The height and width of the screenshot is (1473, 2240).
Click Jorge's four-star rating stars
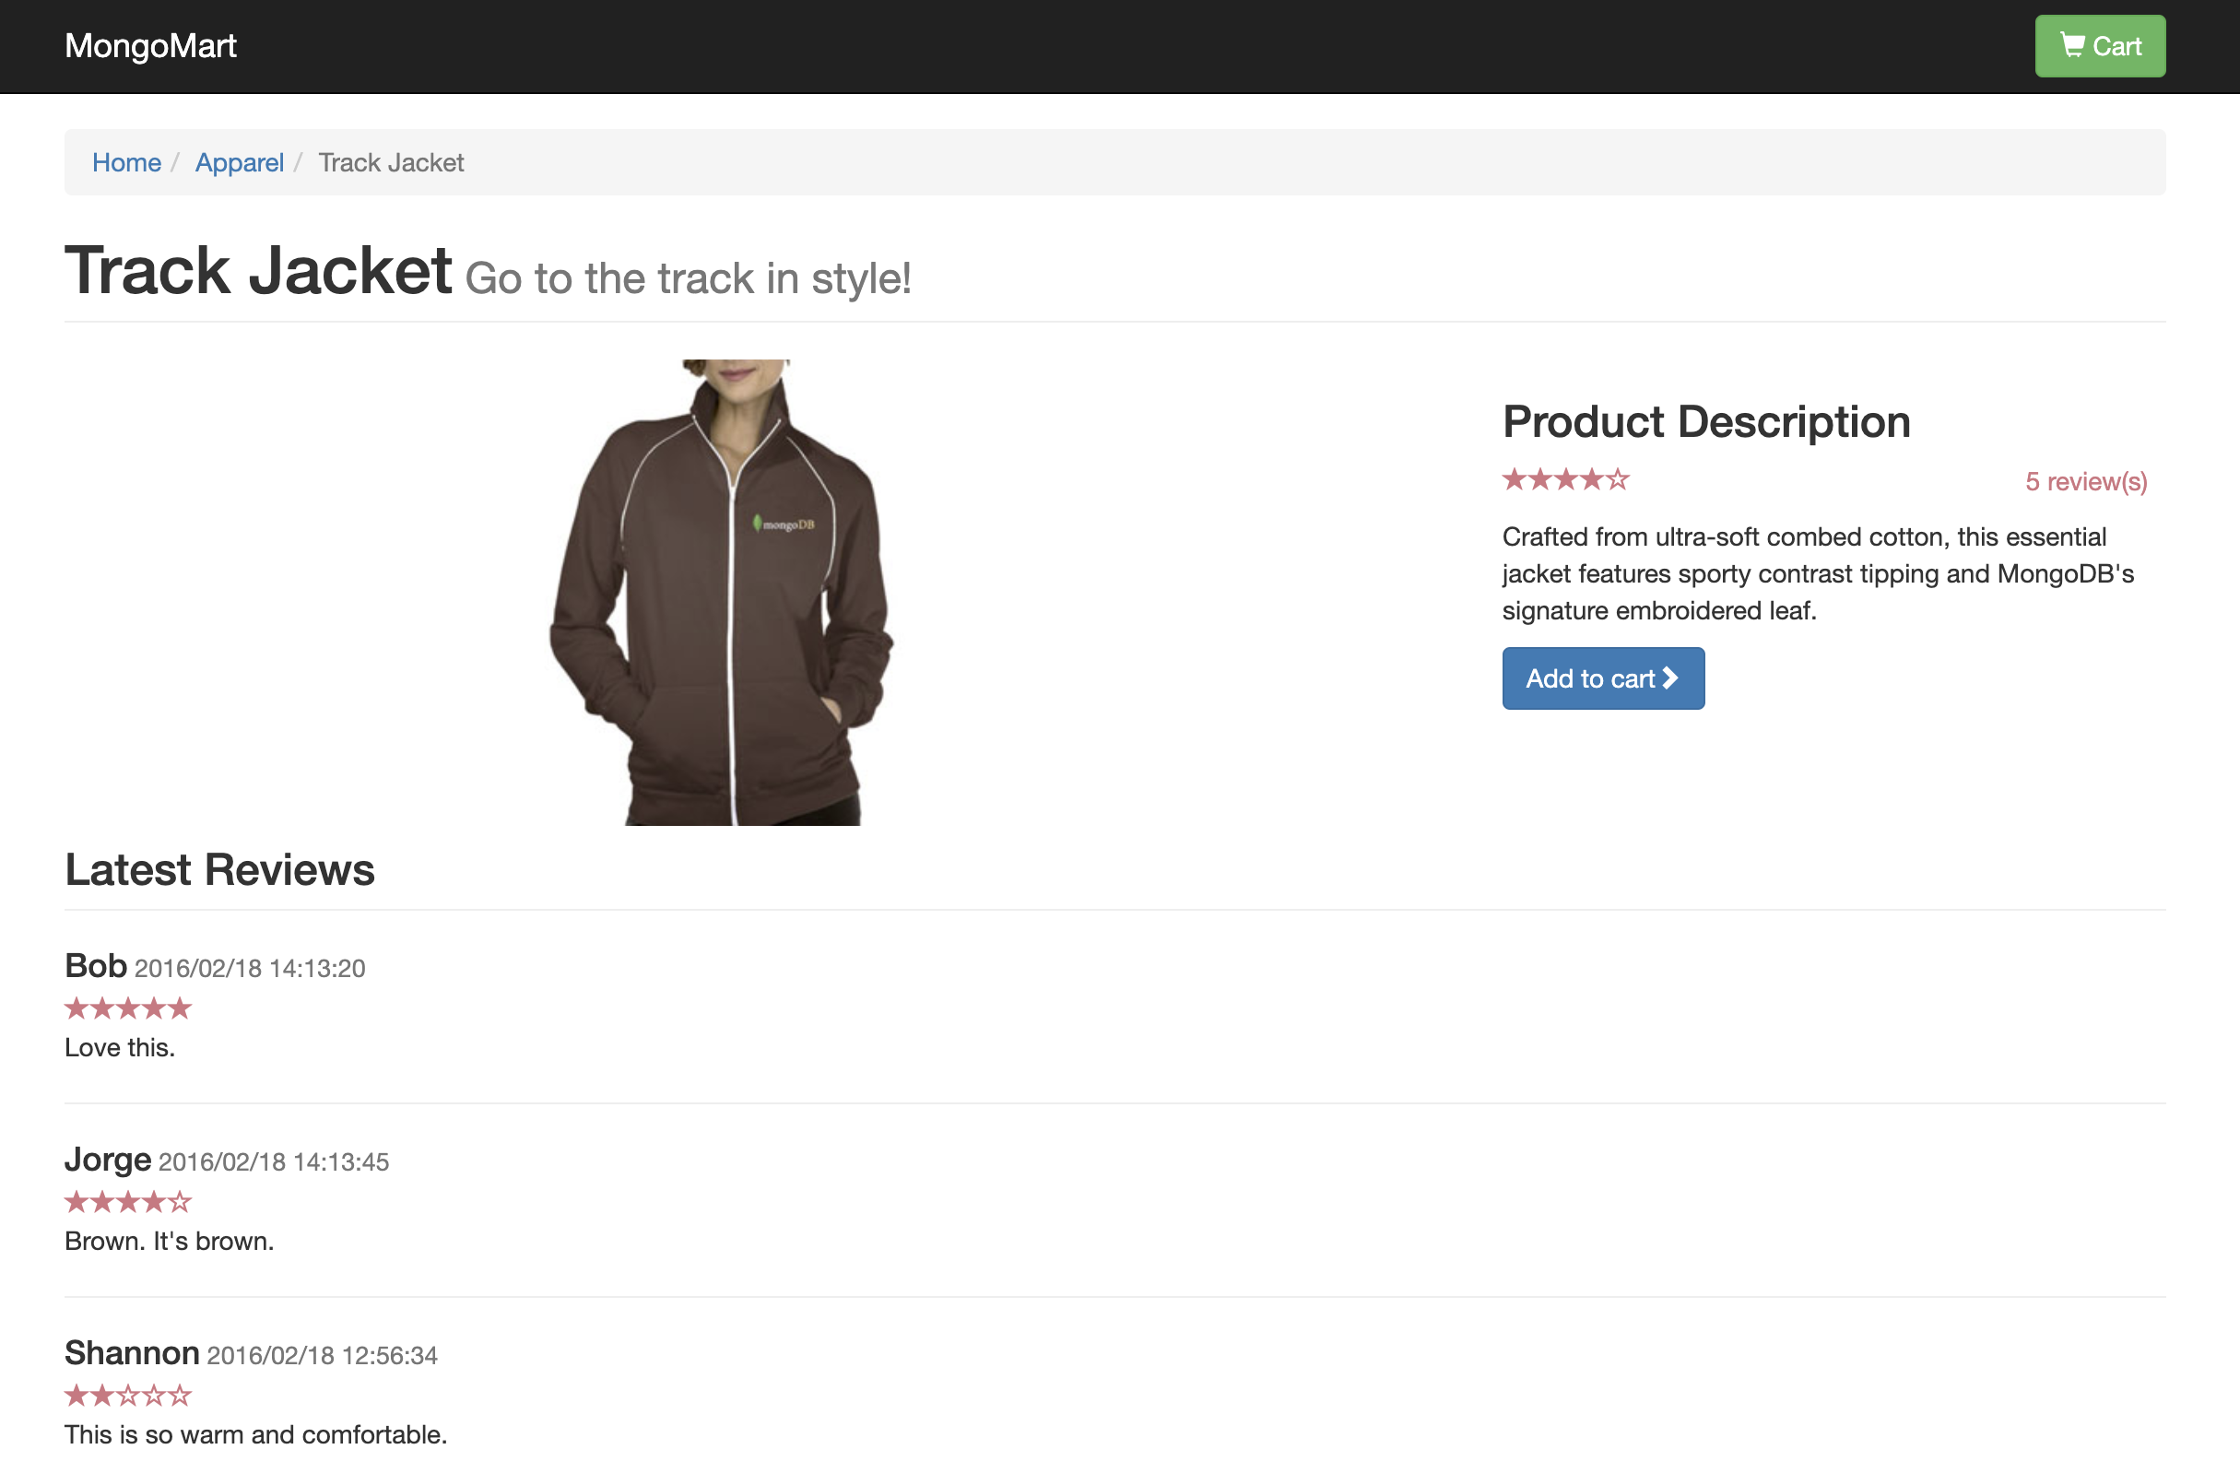pos(128,1202)
